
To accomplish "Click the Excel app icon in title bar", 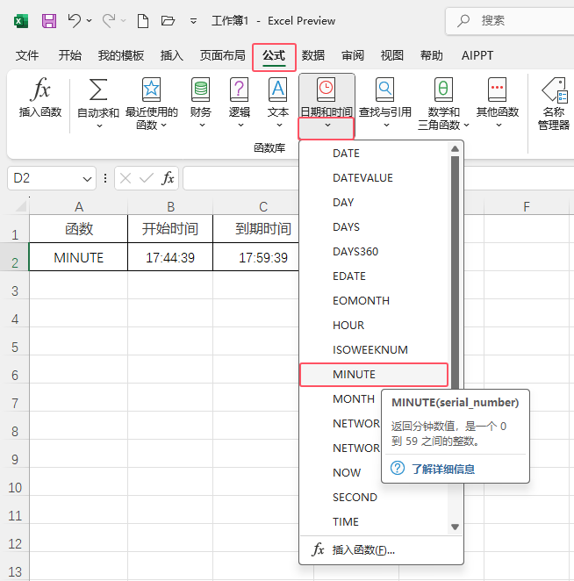I will click(x=21, y=21).
